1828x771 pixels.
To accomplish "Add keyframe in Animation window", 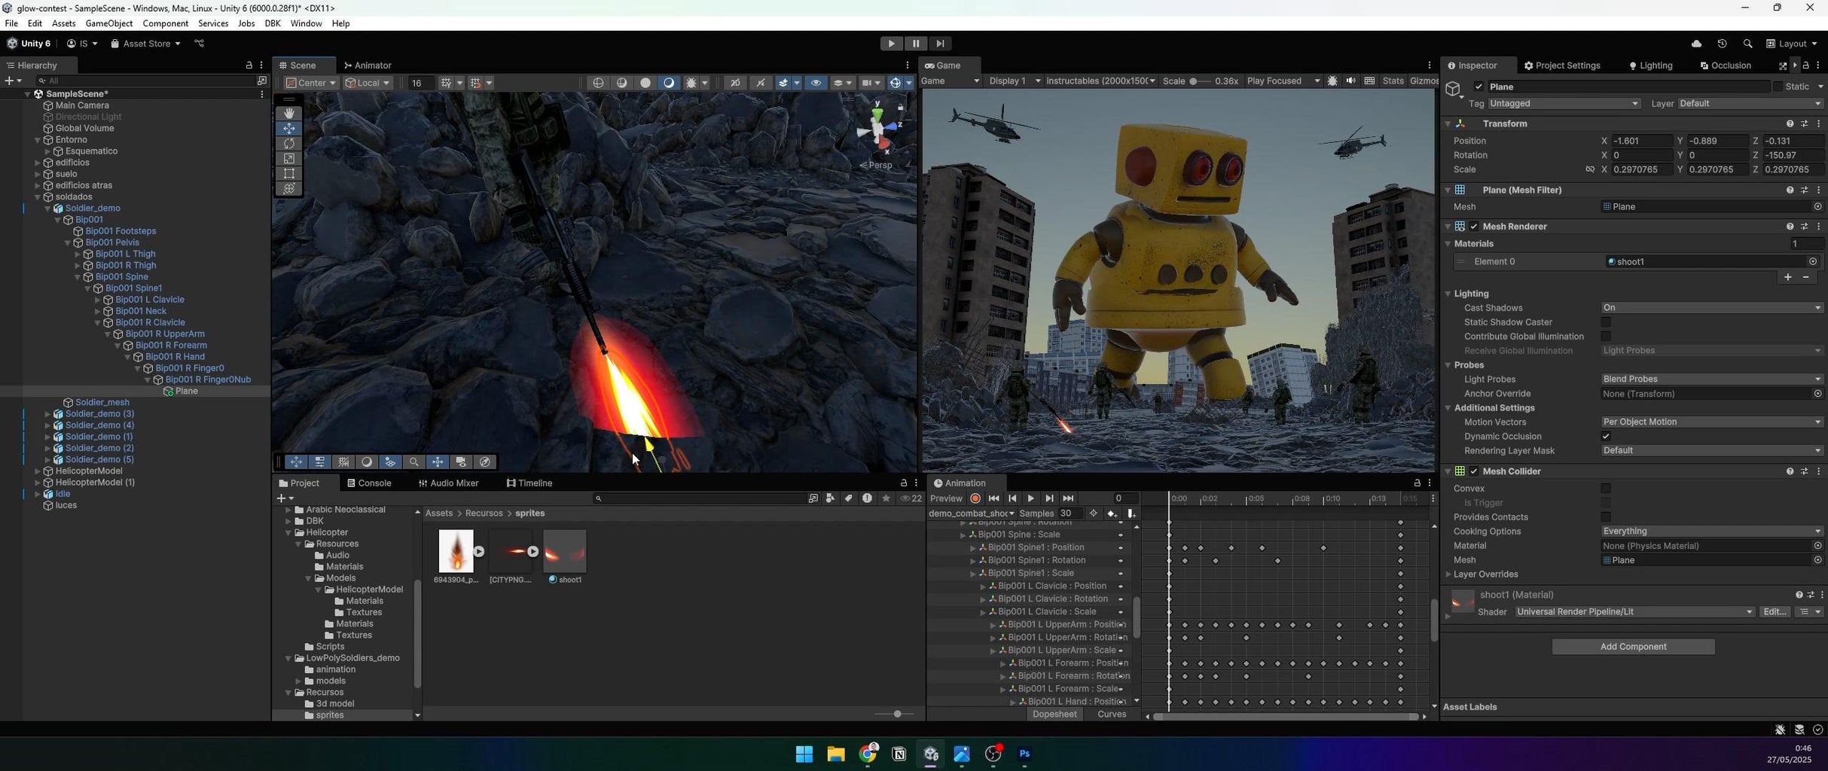I will [x=1112, y=513].
